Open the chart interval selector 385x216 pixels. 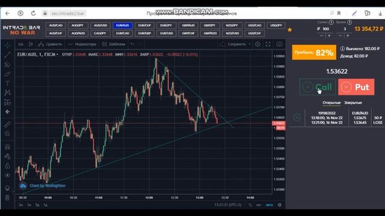click(x=21, y=44)
